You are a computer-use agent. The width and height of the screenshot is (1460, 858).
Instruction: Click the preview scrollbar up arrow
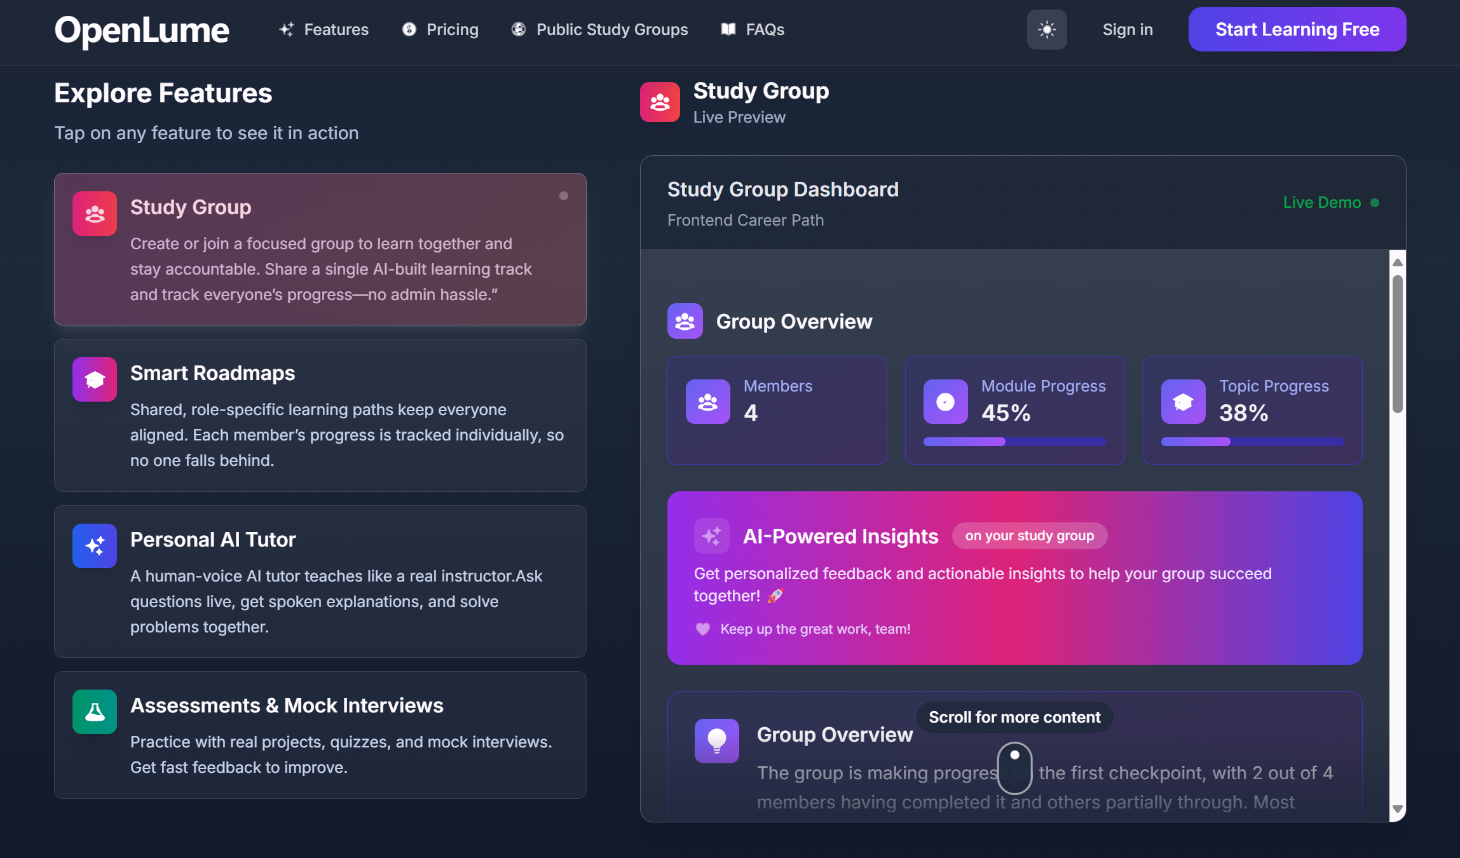(x=1397, y=262)
